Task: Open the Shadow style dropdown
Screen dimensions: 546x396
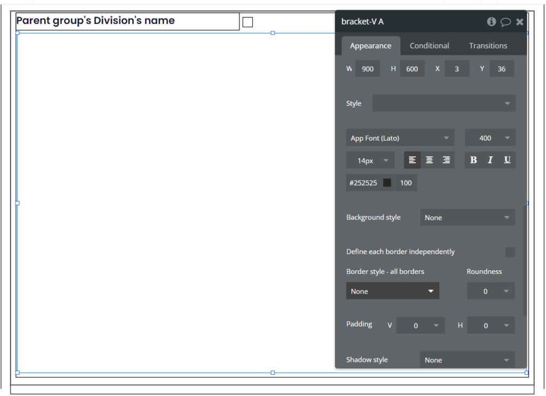Action: point(467,359)
